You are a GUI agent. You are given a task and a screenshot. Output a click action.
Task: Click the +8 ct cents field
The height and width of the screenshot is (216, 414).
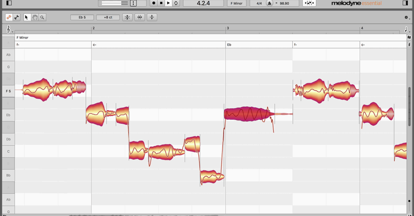(108, 18)
